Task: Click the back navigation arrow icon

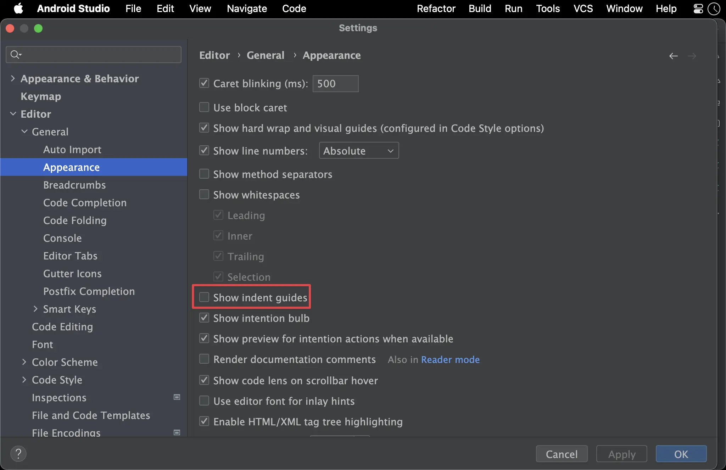Action: pos(673,56)
